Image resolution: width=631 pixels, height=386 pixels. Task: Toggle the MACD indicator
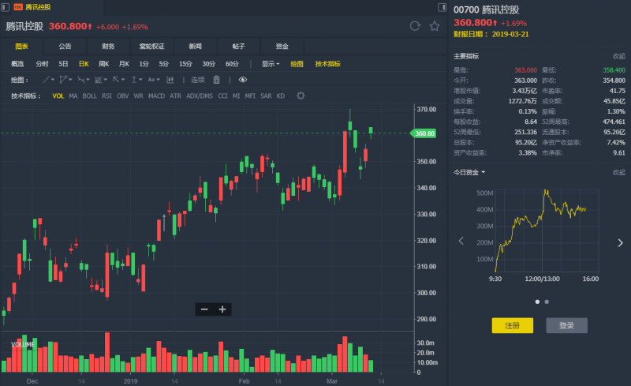156,96
